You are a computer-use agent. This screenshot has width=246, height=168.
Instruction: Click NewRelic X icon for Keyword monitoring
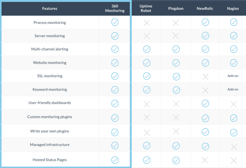tap(205, 91)
